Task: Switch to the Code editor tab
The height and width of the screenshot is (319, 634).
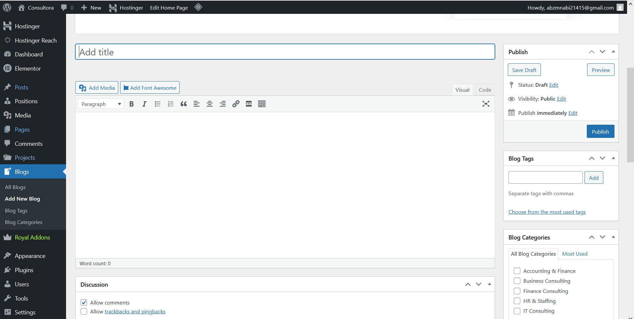Action: coord(484,89)
